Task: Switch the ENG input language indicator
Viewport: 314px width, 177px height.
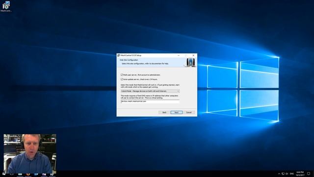Action: point(292,174)
